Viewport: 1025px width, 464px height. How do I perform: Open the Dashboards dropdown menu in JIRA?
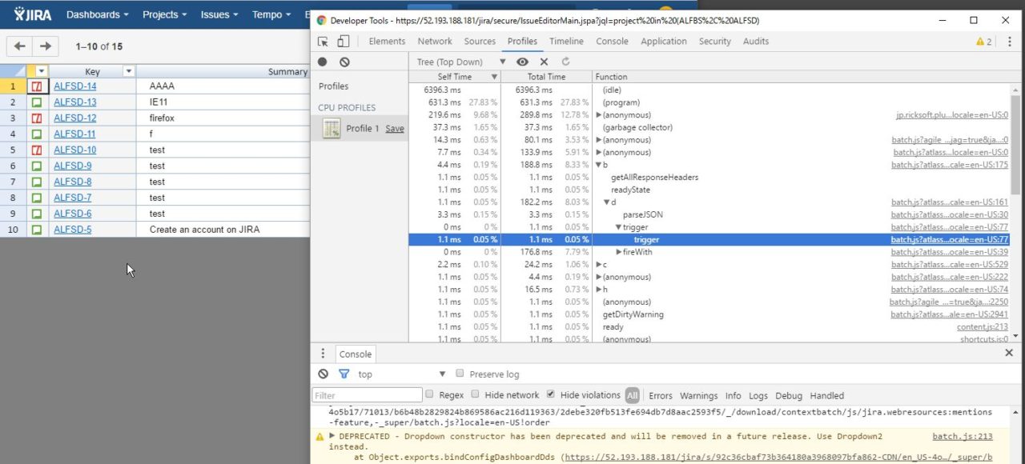[x=98, y=14]
